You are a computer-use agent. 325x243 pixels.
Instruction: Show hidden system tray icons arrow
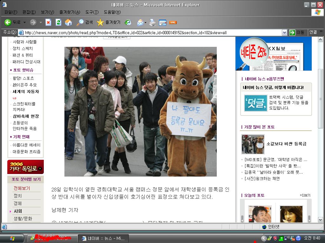[264, 238]
